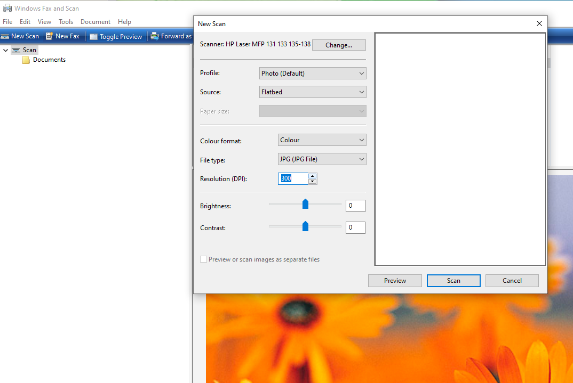Select the Scan scanner icon in tree
This screenshot has height=383, width=573.
16,50
